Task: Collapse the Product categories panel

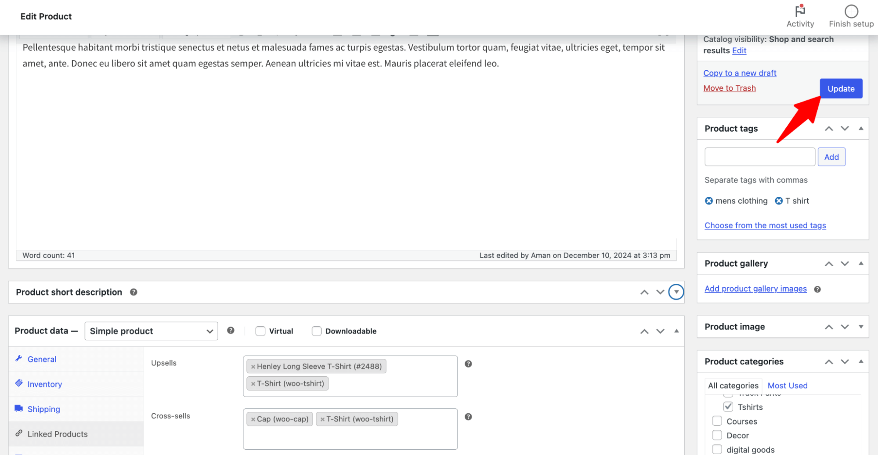Action: [860, 361]
